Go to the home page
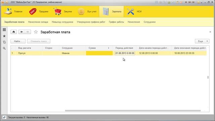Image resolution: width=215 pixels, height=121 pixels. pos(13,32)
